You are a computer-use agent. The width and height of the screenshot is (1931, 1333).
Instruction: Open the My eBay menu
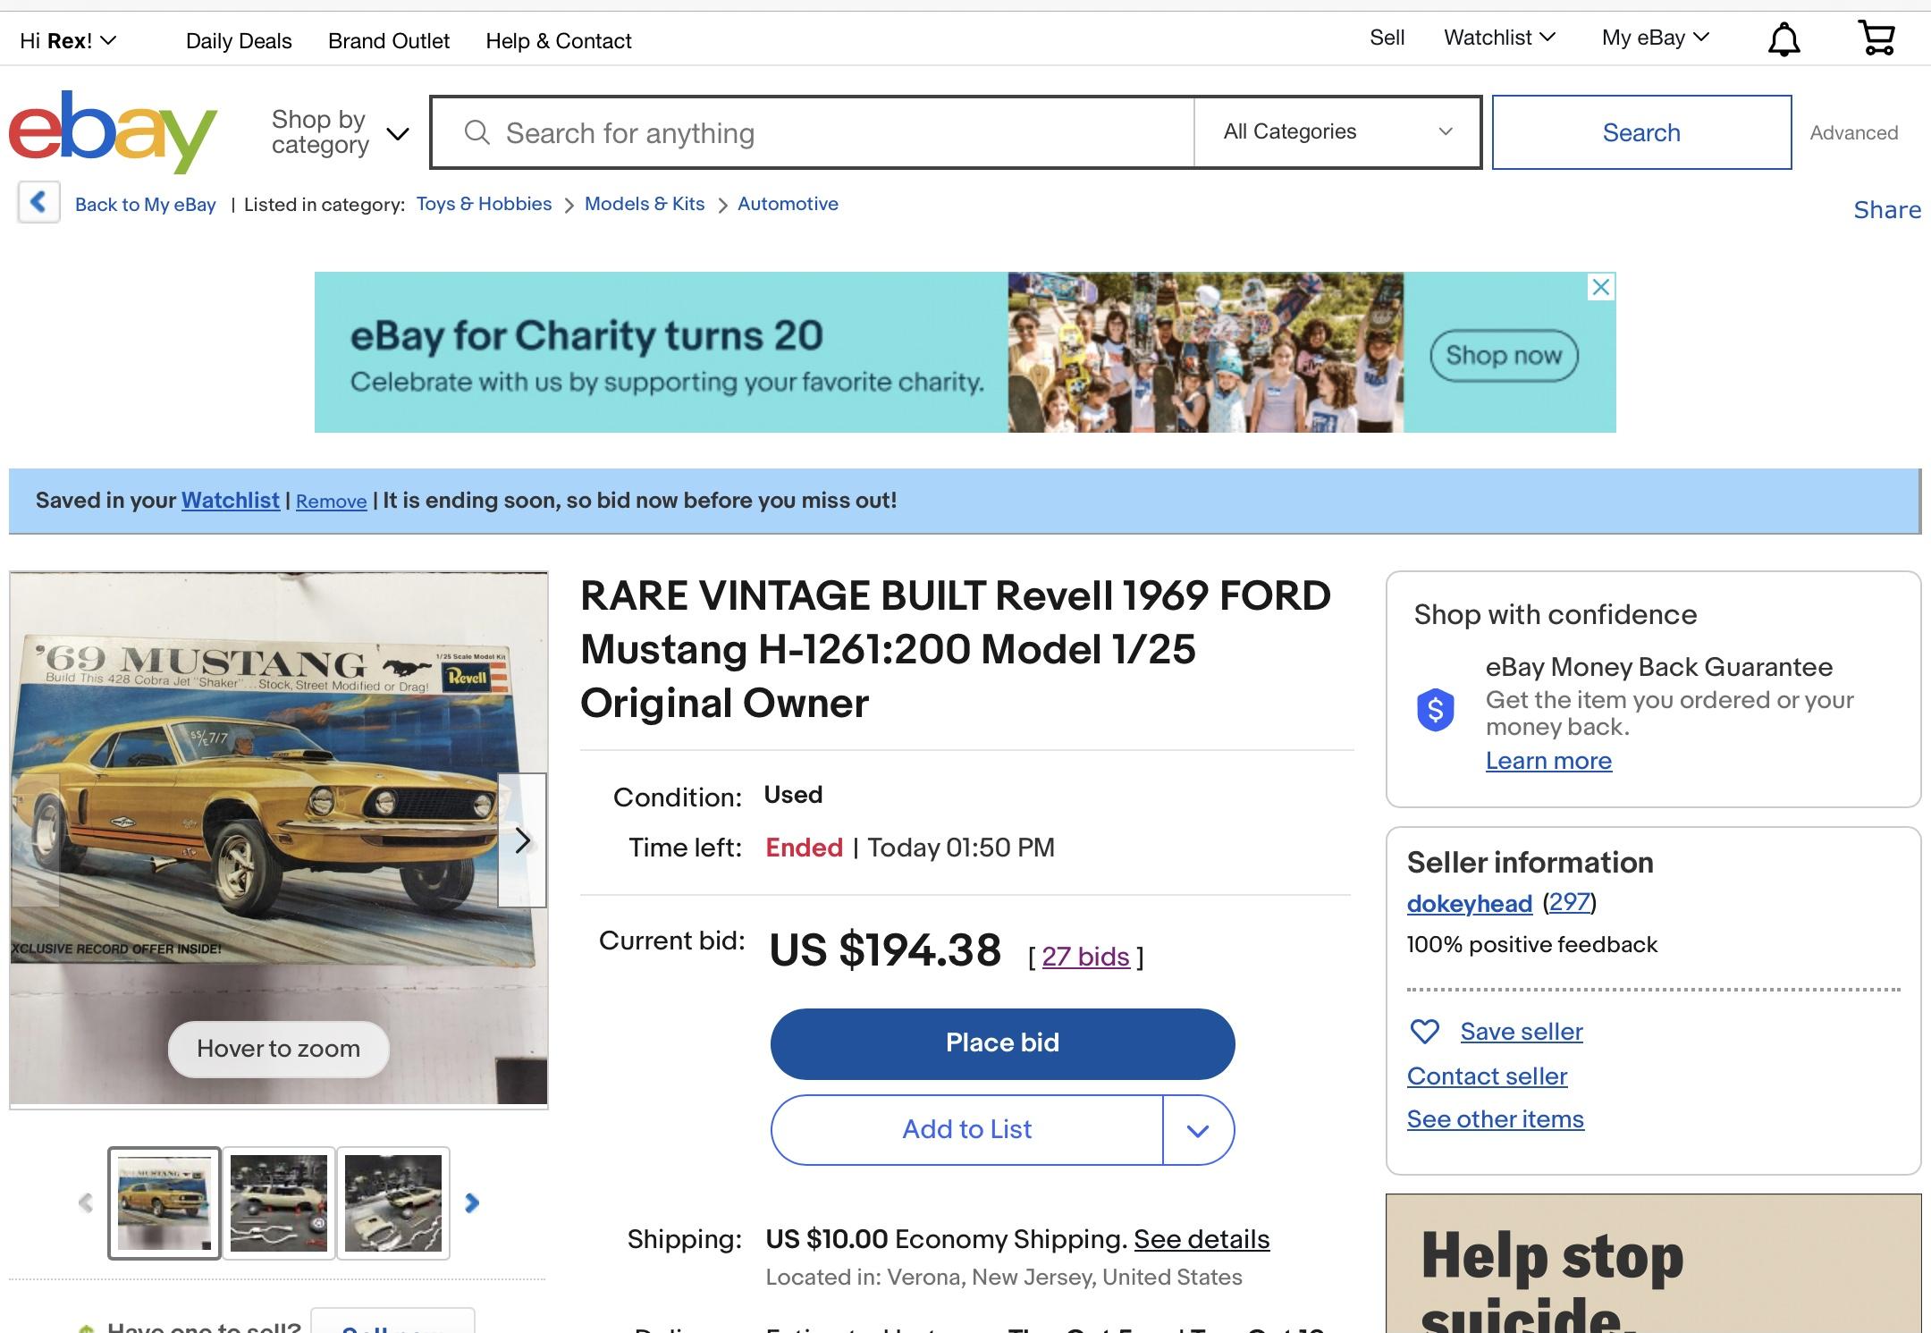click(x=1655, y=38)
